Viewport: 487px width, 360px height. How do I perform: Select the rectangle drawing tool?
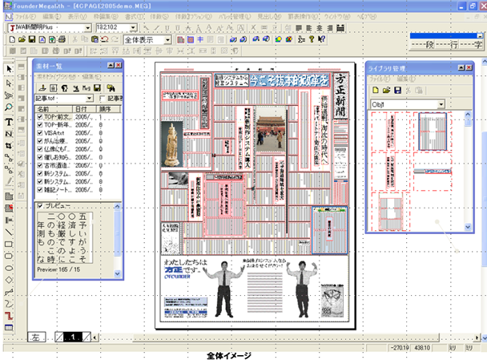[9, 244]
